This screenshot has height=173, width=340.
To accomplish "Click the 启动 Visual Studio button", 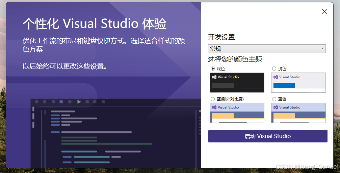I will pos(267,136).
